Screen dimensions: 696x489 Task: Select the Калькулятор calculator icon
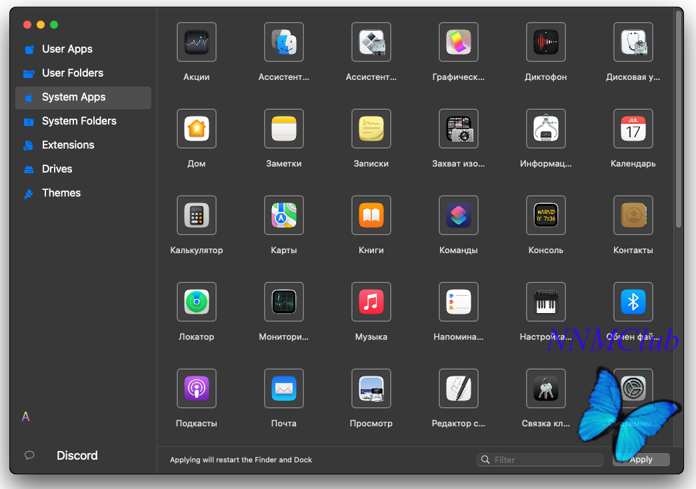point(196,215)
